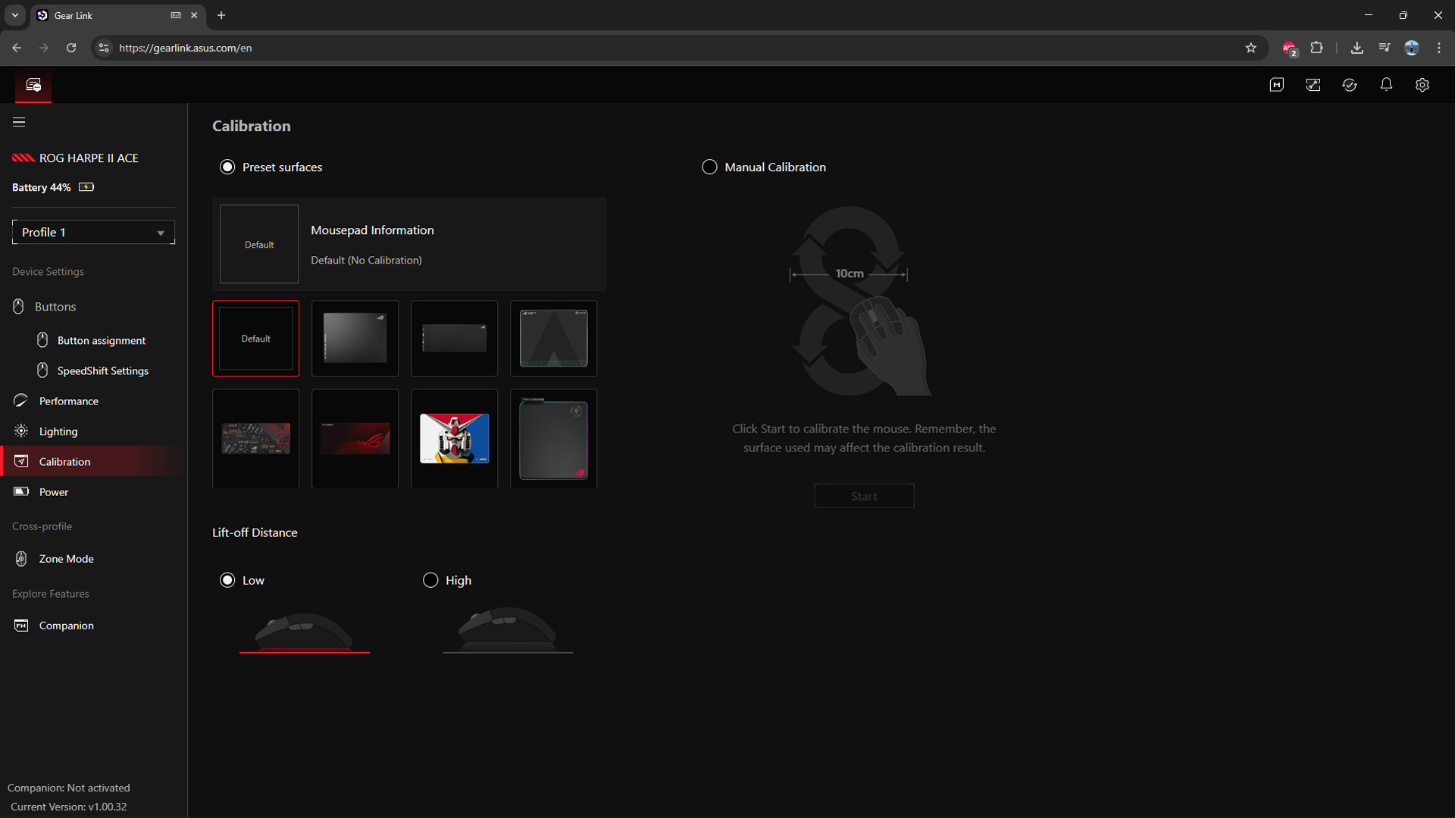Check the Battery 44% charging indicator
This screenshot has width=1455, height=818.
coord(86,186)
